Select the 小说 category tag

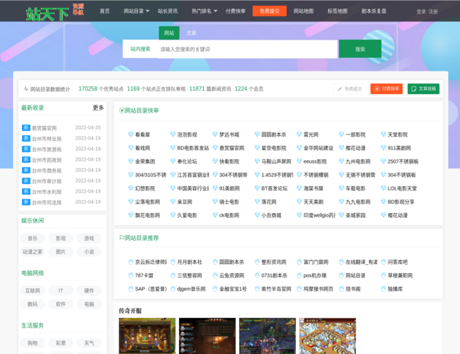89,251
